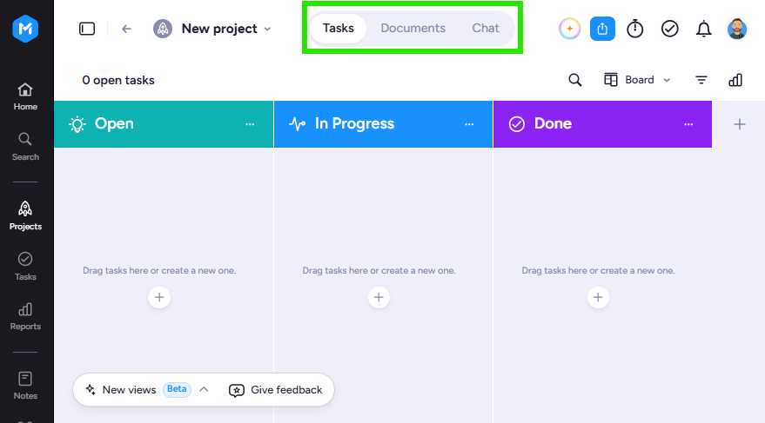
Task: Go to Home in sidebar
Action: (x=25, y=97)
